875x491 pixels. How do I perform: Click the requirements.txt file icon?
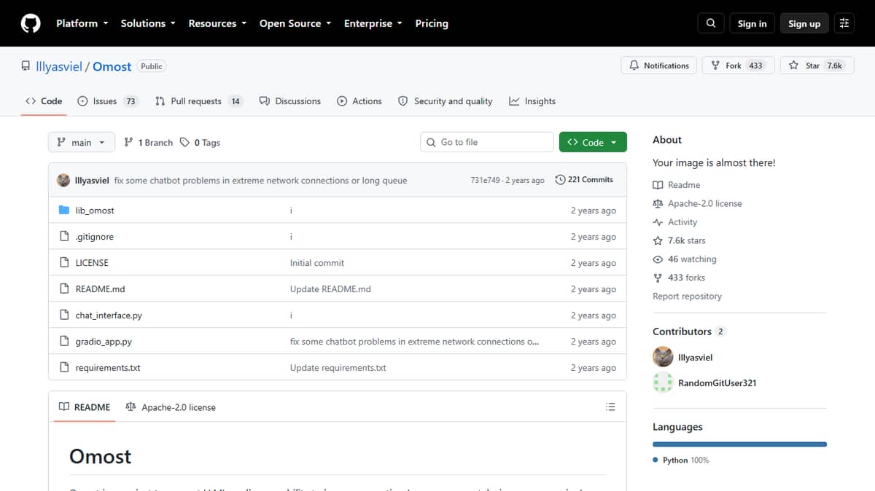64,368
